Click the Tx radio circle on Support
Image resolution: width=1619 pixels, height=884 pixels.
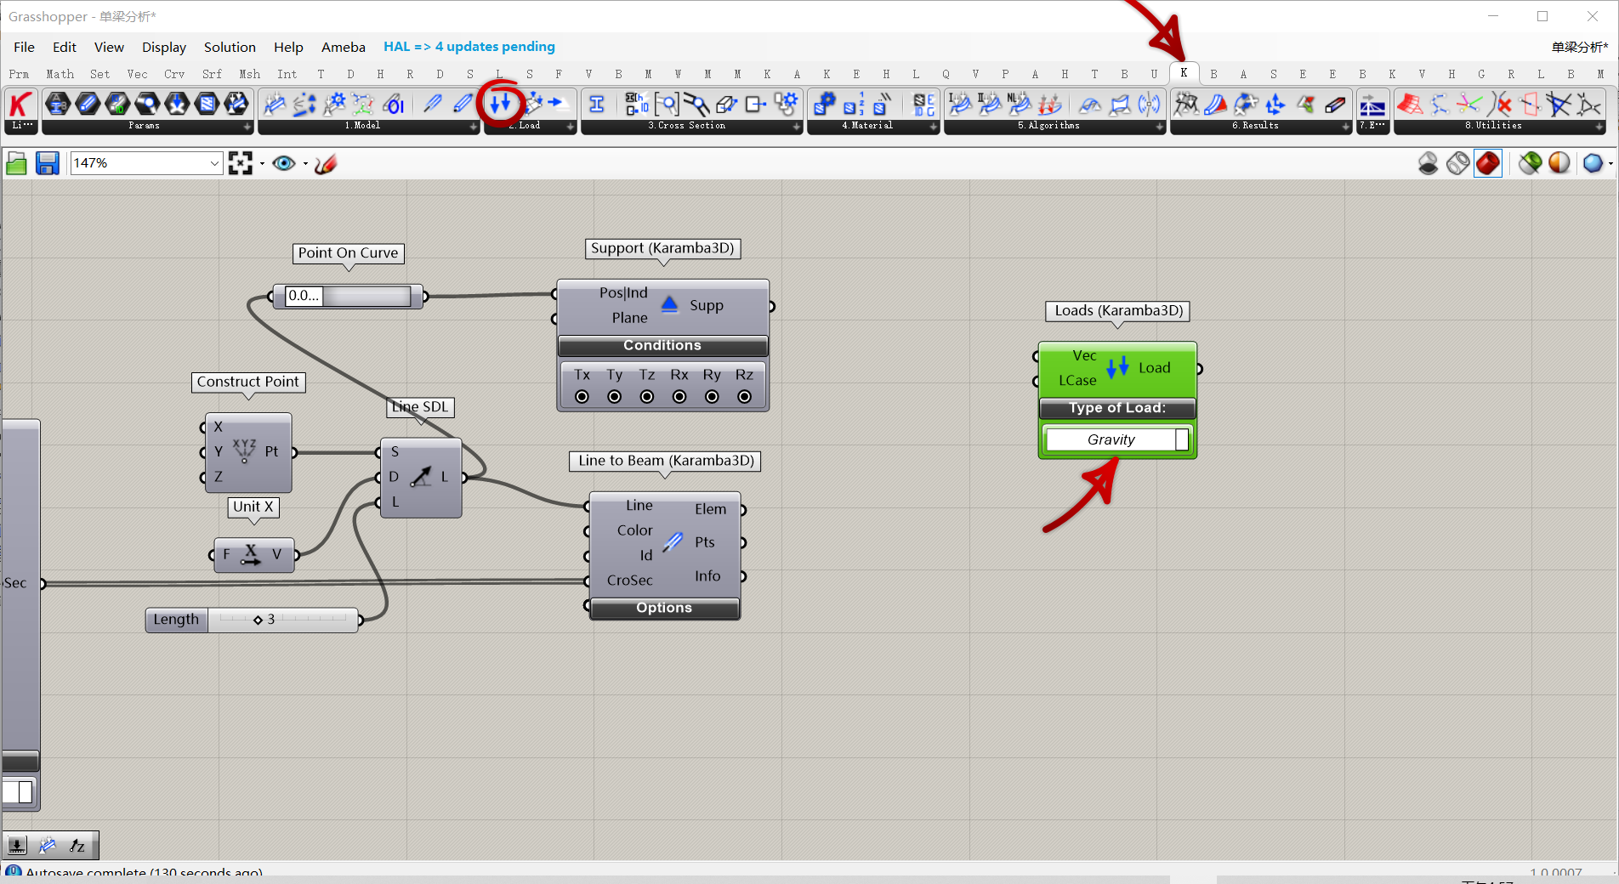582,397
